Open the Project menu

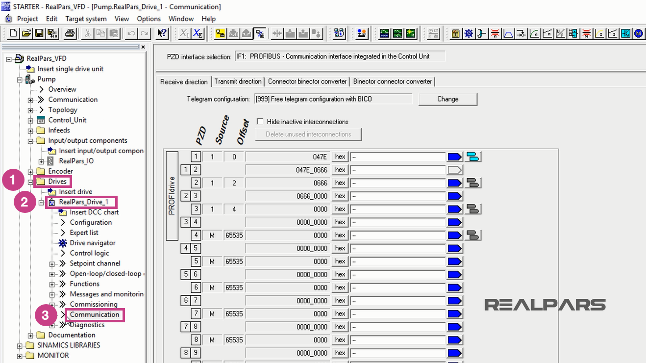tap(27, 19)
